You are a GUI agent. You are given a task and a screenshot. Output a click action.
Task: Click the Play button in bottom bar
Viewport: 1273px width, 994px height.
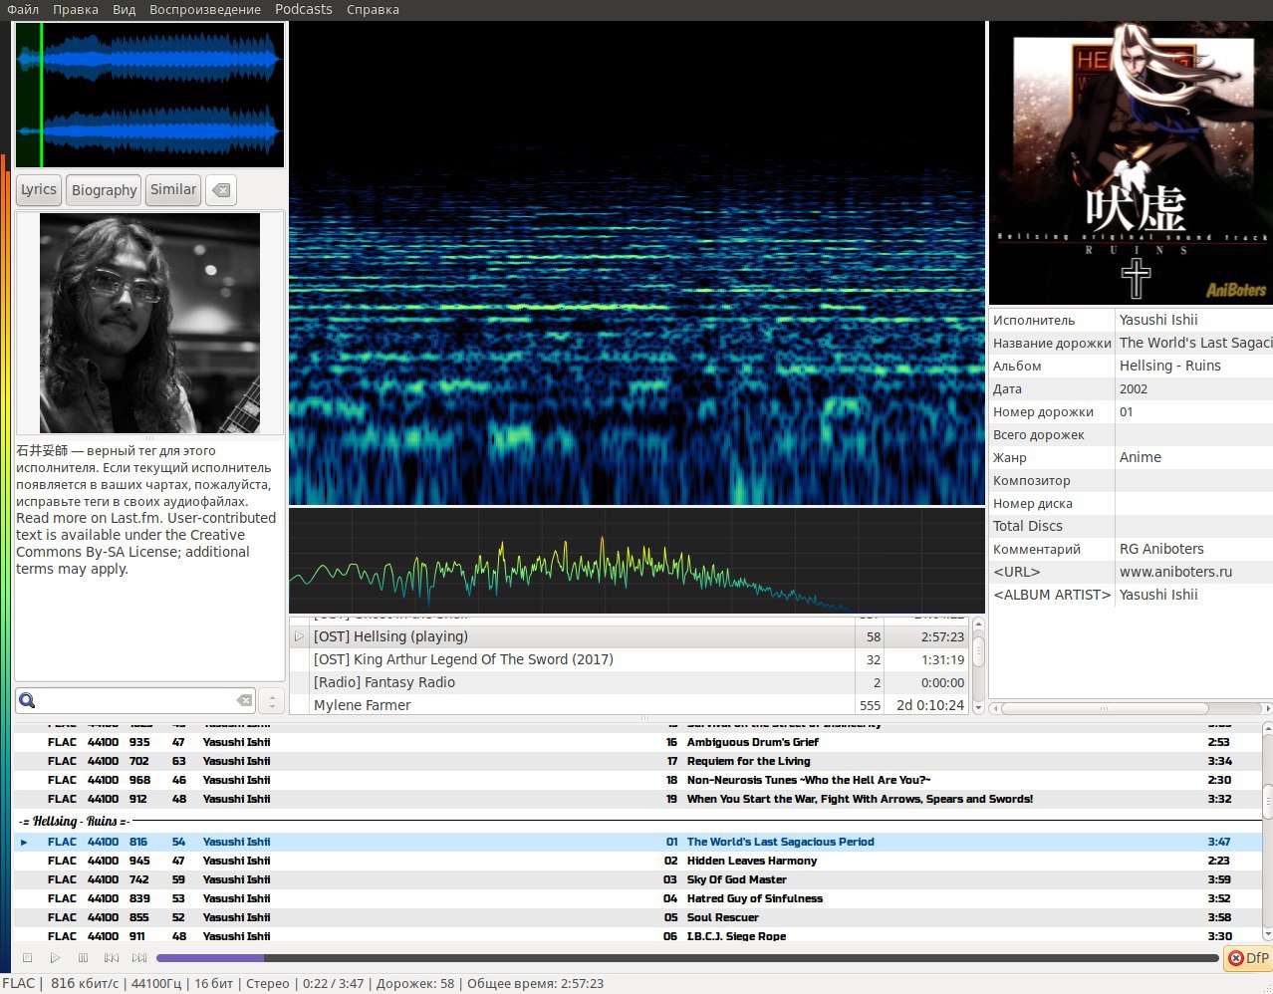pyautogui.click(x=55, y=958)
